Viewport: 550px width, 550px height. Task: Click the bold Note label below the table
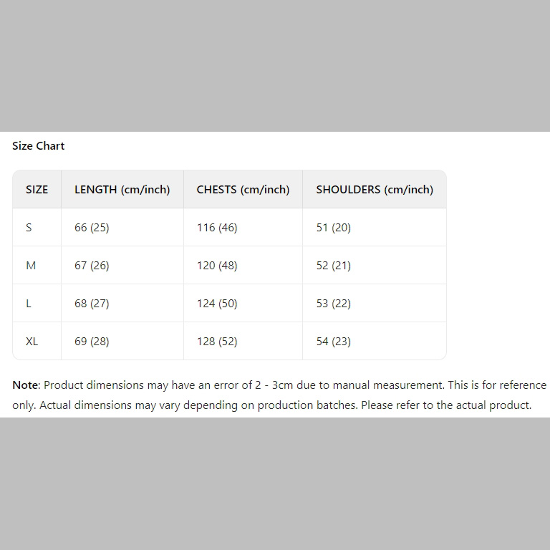point(25,385)
